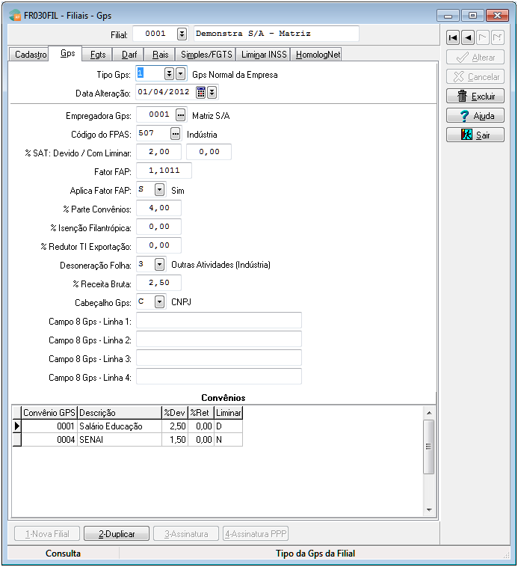Go to last record navigation arrow
Screen dimensions: 518x567
[x=497, y=37]
